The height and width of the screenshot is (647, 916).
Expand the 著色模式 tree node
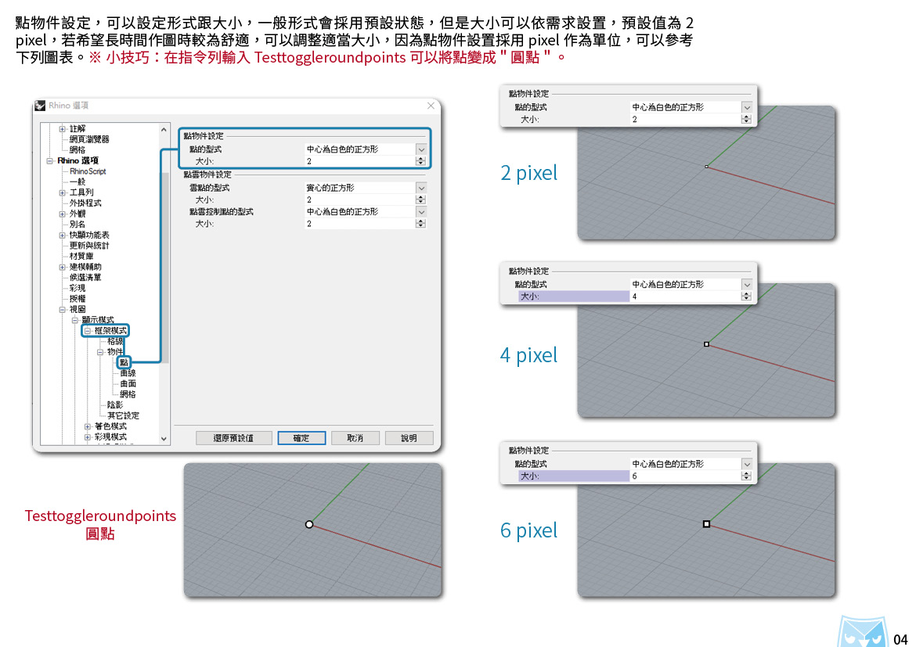coord(88,426)
